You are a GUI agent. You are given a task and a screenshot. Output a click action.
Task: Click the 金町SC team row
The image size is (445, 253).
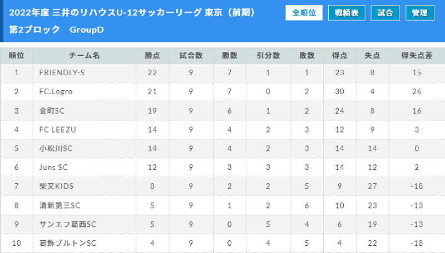[222, 110]
